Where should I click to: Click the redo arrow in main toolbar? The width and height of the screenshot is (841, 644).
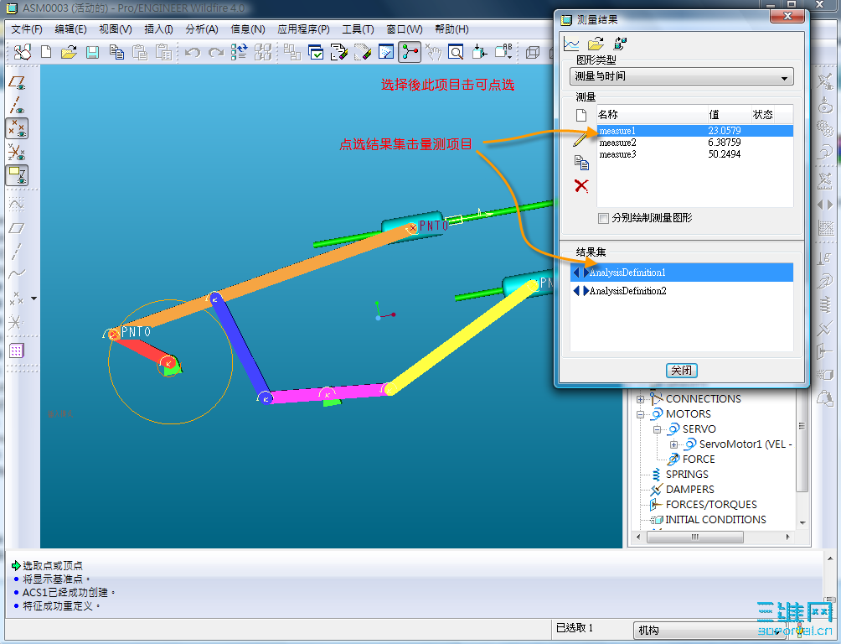(x=215, y=52)
